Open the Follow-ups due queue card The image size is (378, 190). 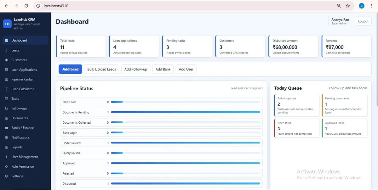click(x=297, y=105)
